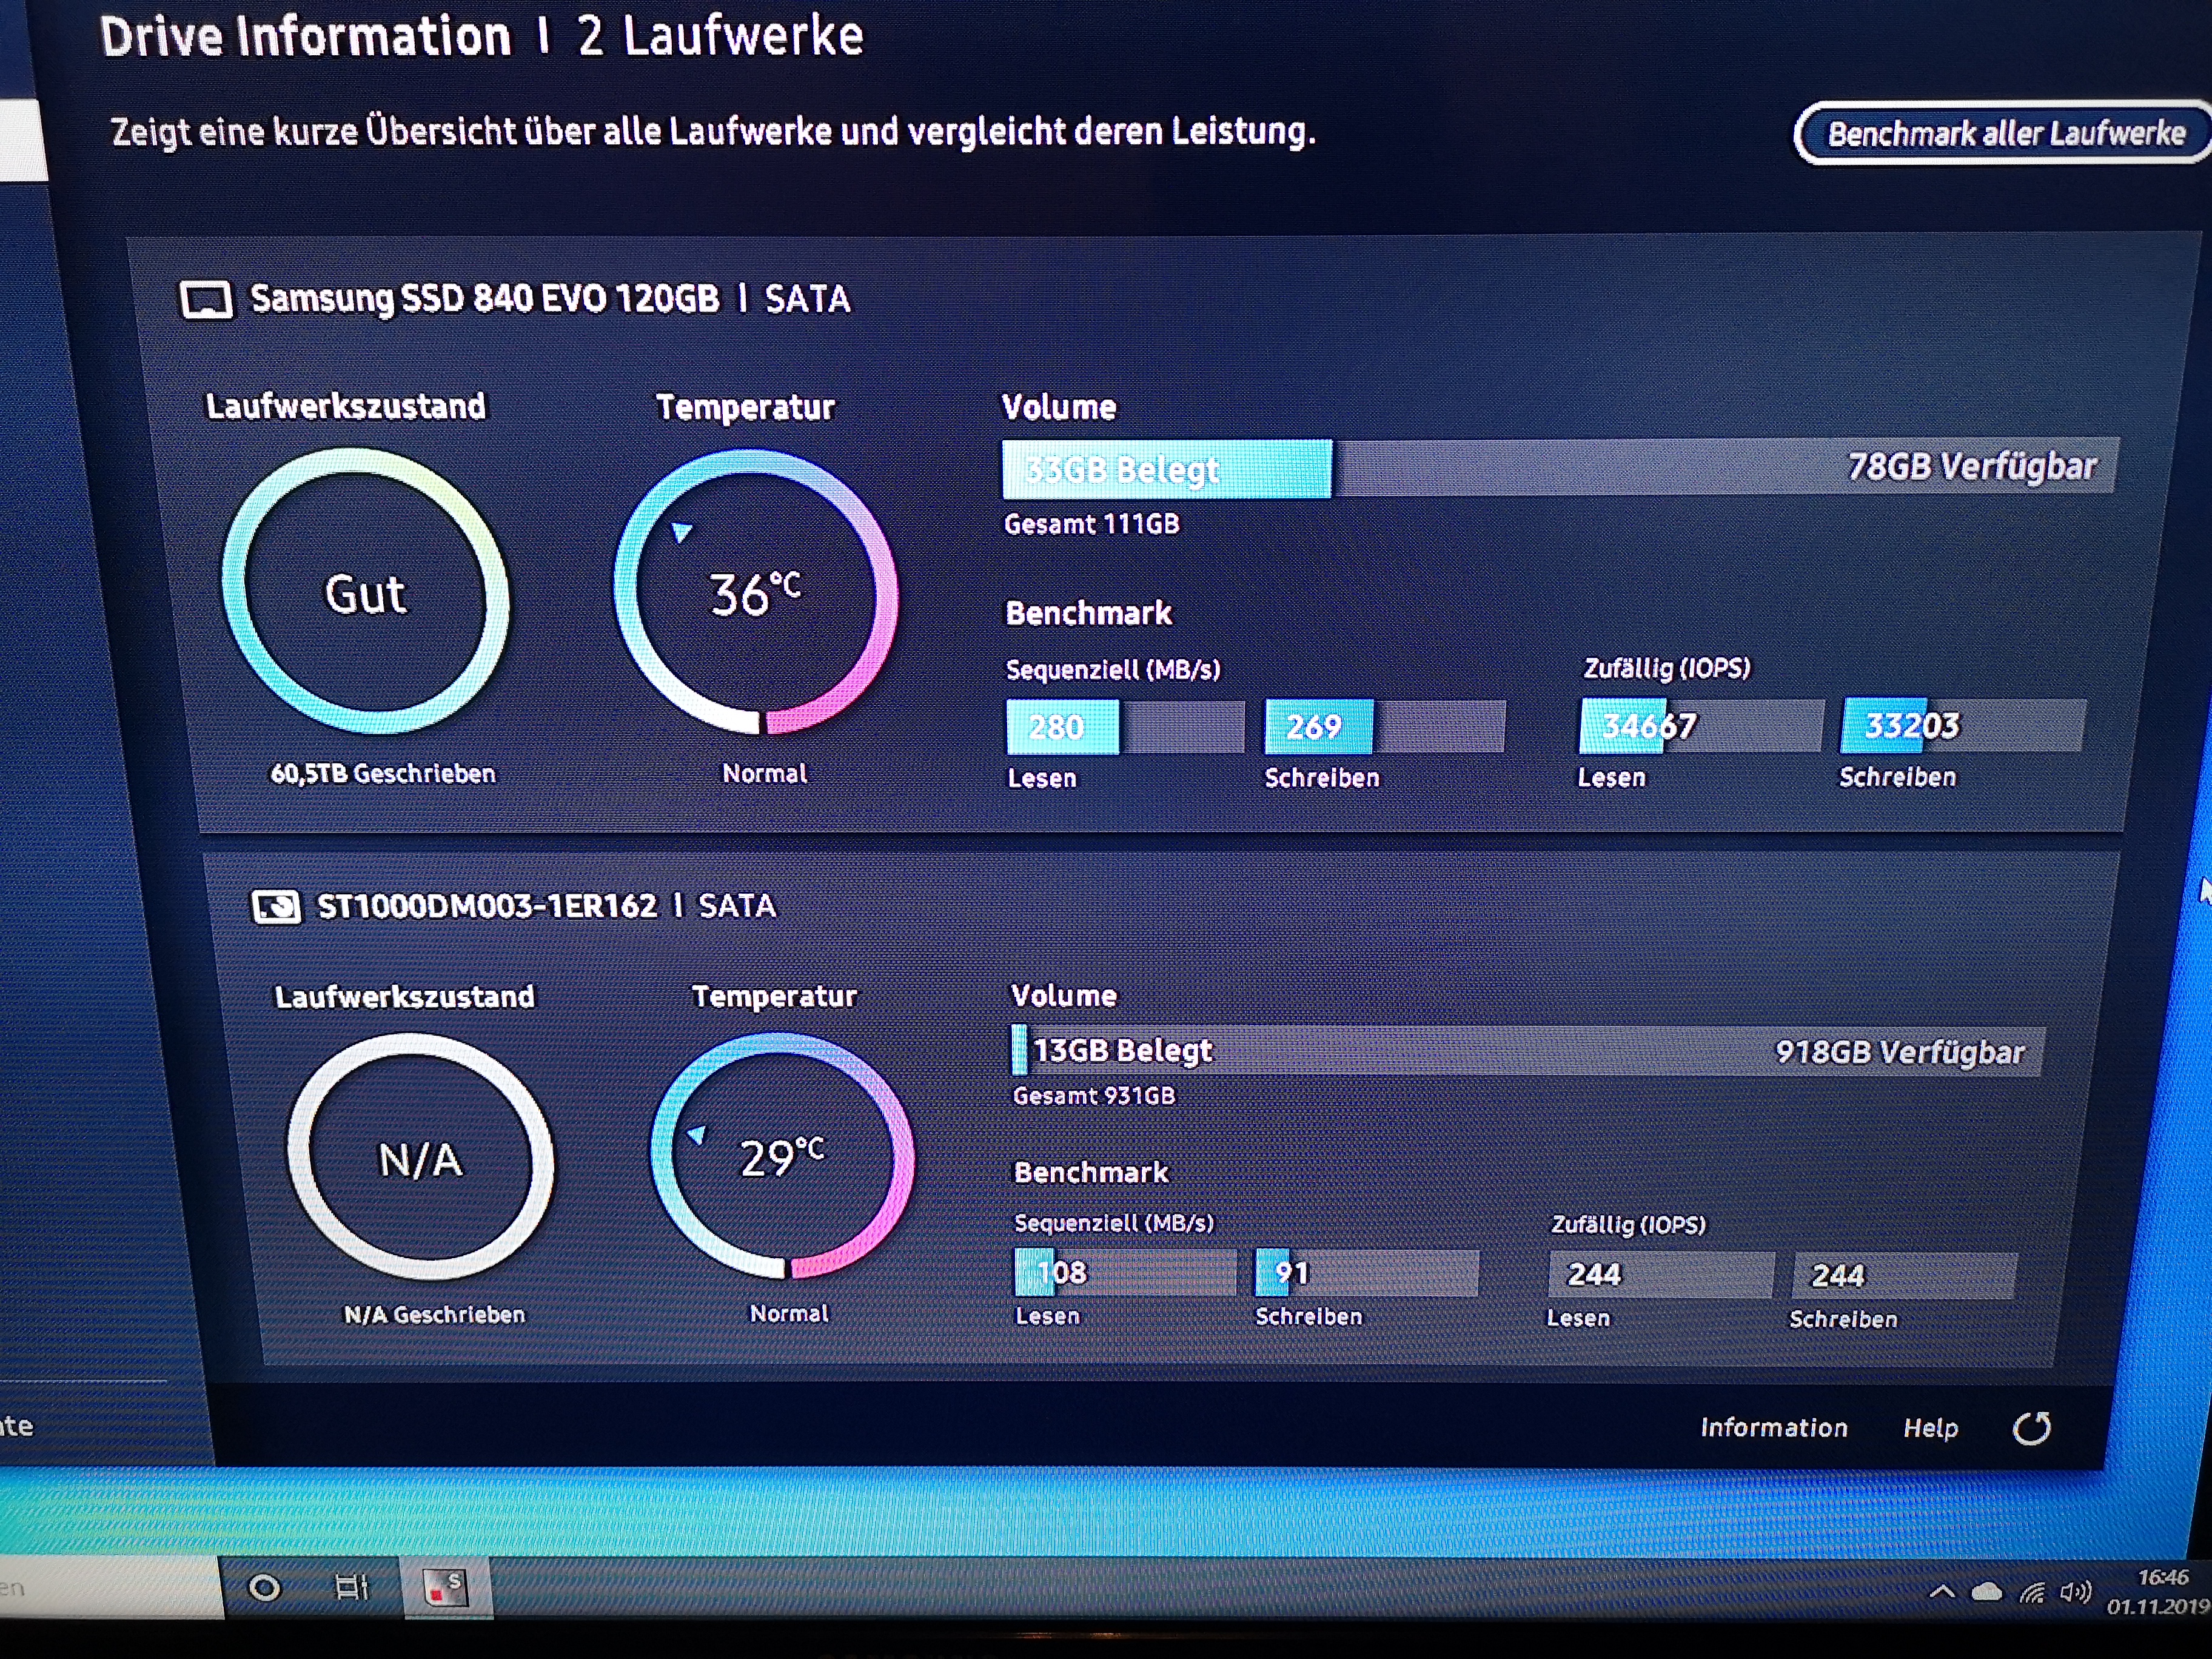Click the Gut drive health ring
This screenshot has width=2212, height=1659.
[x=366, y=593]
